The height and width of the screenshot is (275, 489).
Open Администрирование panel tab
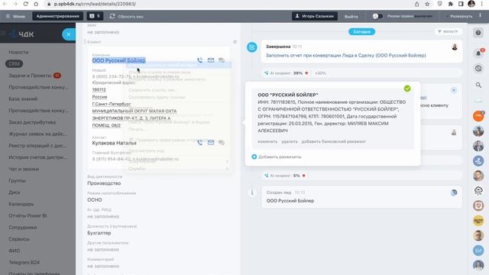coord(58,16)
